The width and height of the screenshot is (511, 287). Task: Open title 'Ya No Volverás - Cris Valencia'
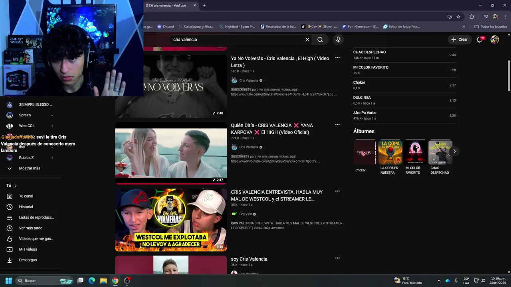click(280, 62)
